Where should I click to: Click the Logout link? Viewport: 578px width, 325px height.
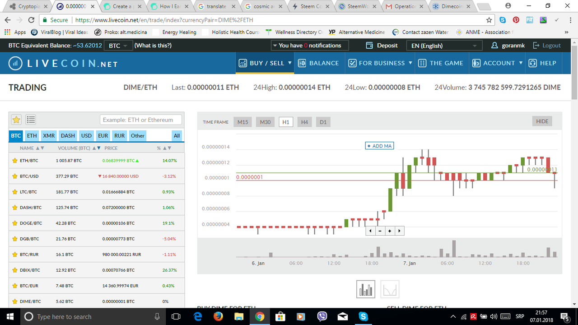547,46
